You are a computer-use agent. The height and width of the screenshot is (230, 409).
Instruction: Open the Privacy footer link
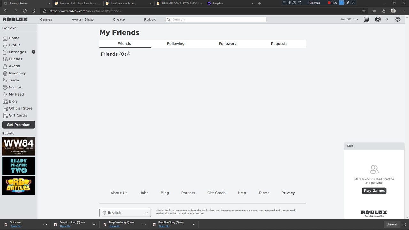pos(288,193)
